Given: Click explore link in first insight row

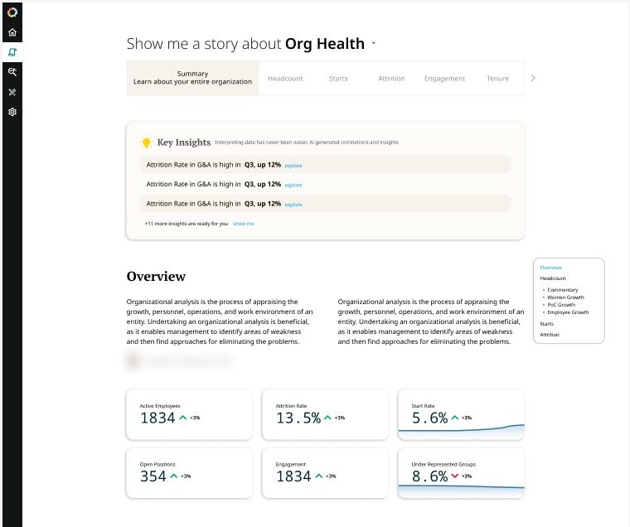Looking at the screenshot, I should (293, 166).
